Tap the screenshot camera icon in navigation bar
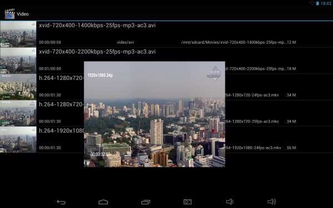 (188, 202)
